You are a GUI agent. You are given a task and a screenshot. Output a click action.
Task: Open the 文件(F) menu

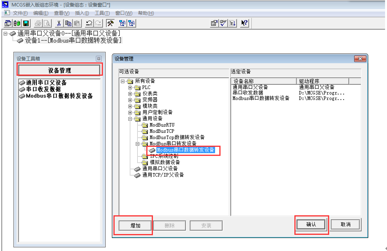click(x=20, y=13)
